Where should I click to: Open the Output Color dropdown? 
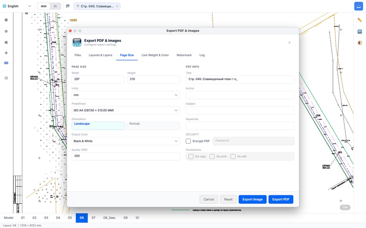click(126, 141)
